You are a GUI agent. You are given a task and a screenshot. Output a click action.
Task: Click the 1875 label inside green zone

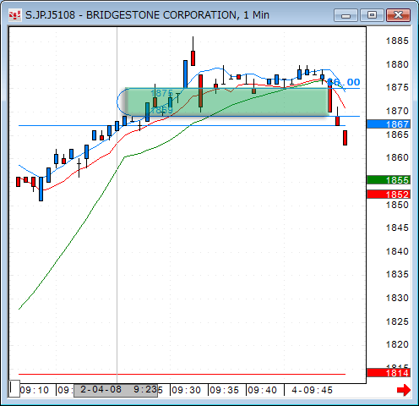click(161, 93)
